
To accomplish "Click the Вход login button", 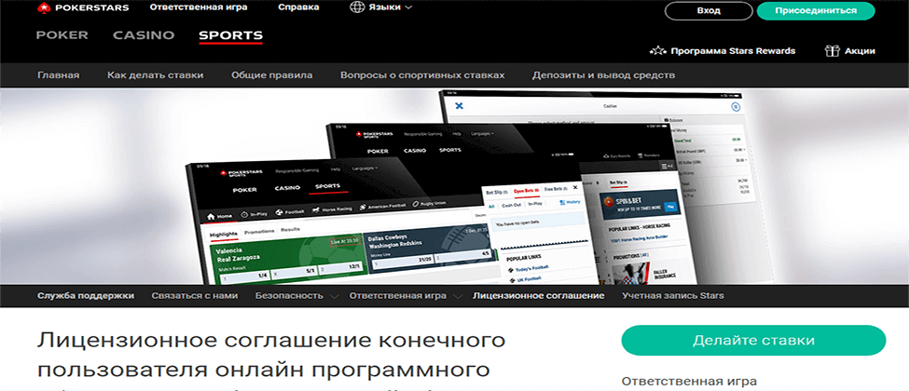I will click(x=709, y=11).
